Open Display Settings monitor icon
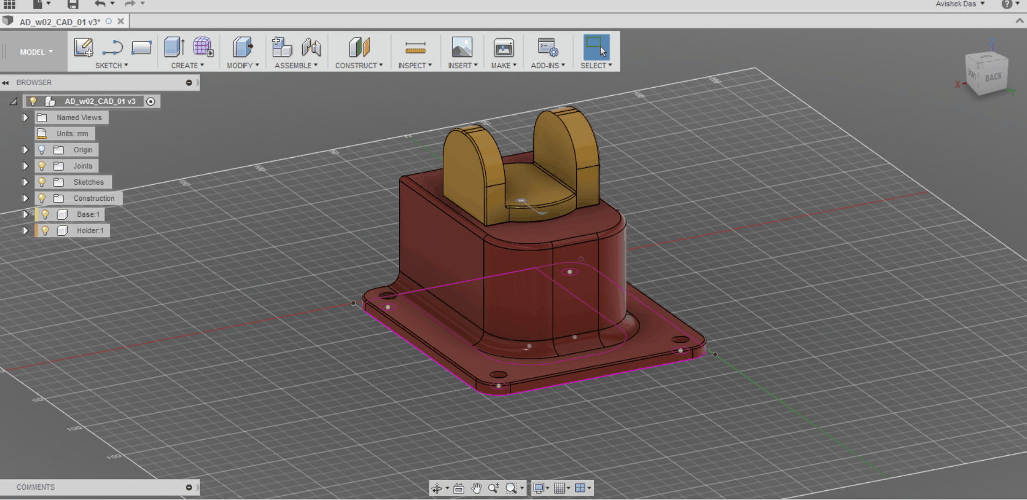 538,488
